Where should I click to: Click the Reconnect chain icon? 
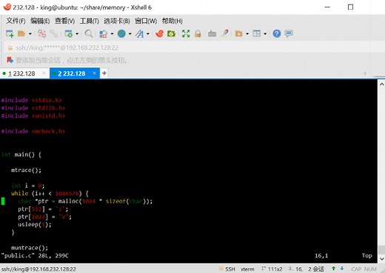click(53, 33)
